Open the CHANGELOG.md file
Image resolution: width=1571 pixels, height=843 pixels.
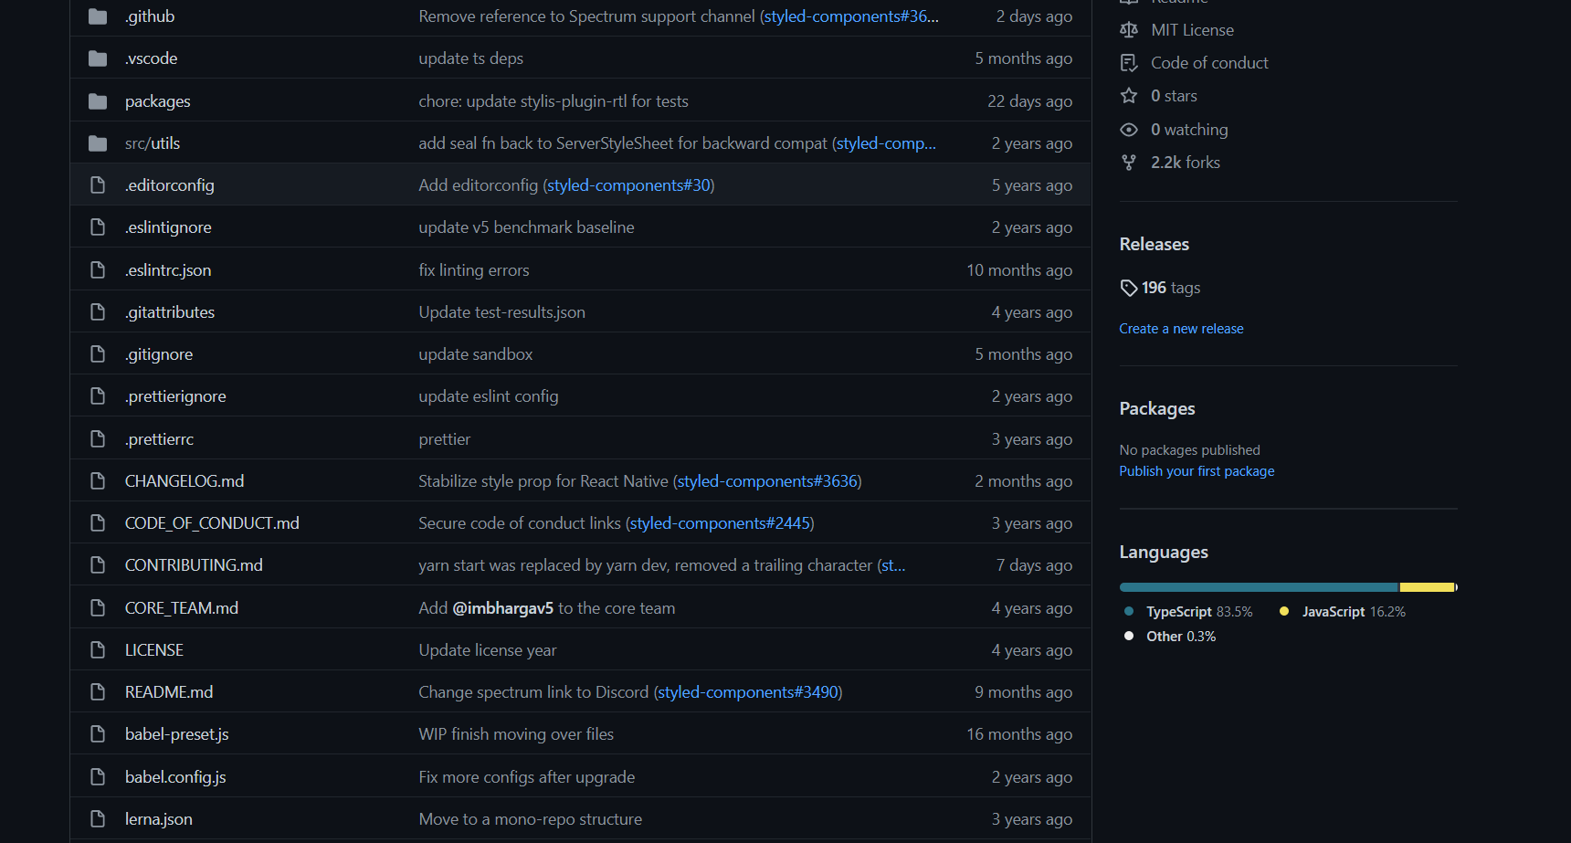pyautogui.click(x=185, y=481)
